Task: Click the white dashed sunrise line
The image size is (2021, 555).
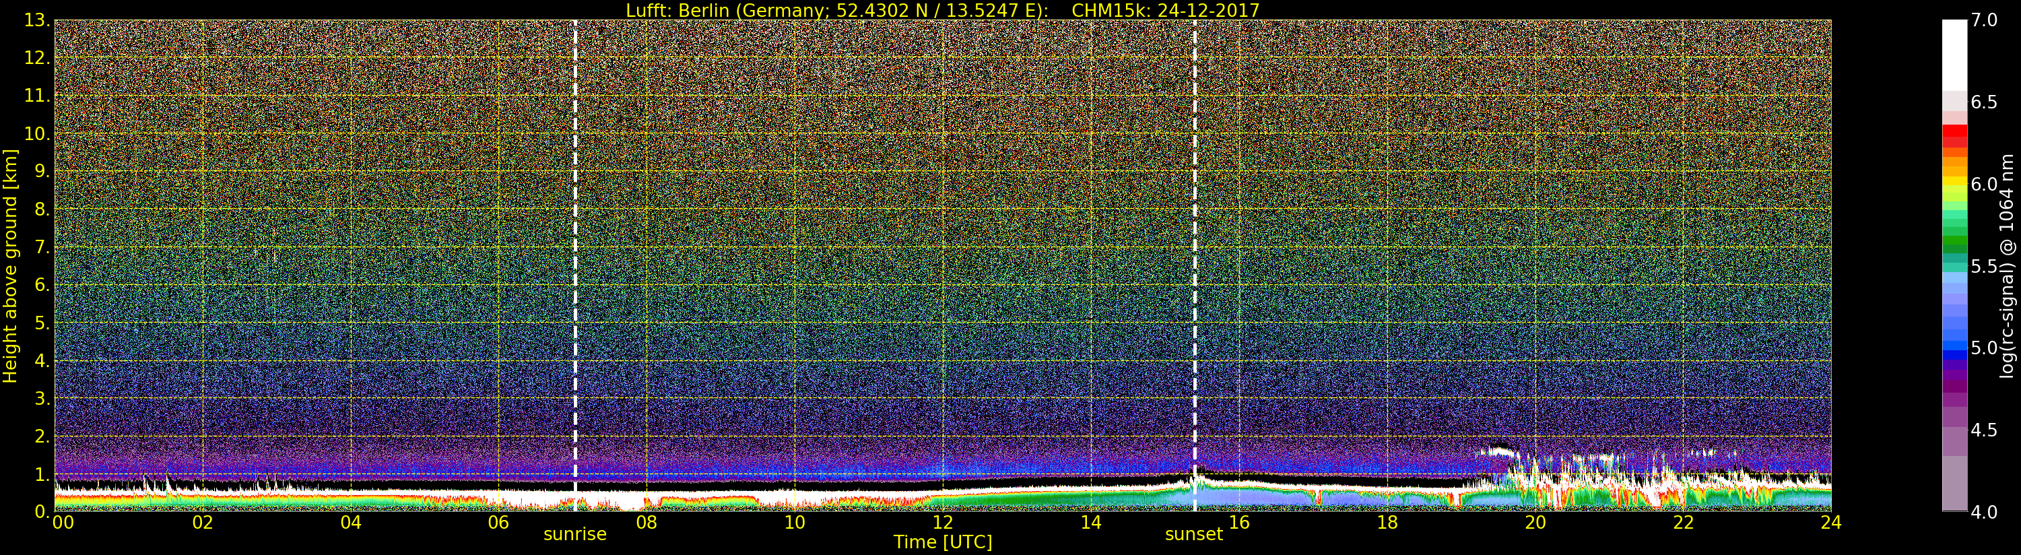Action: click(575, 236)
